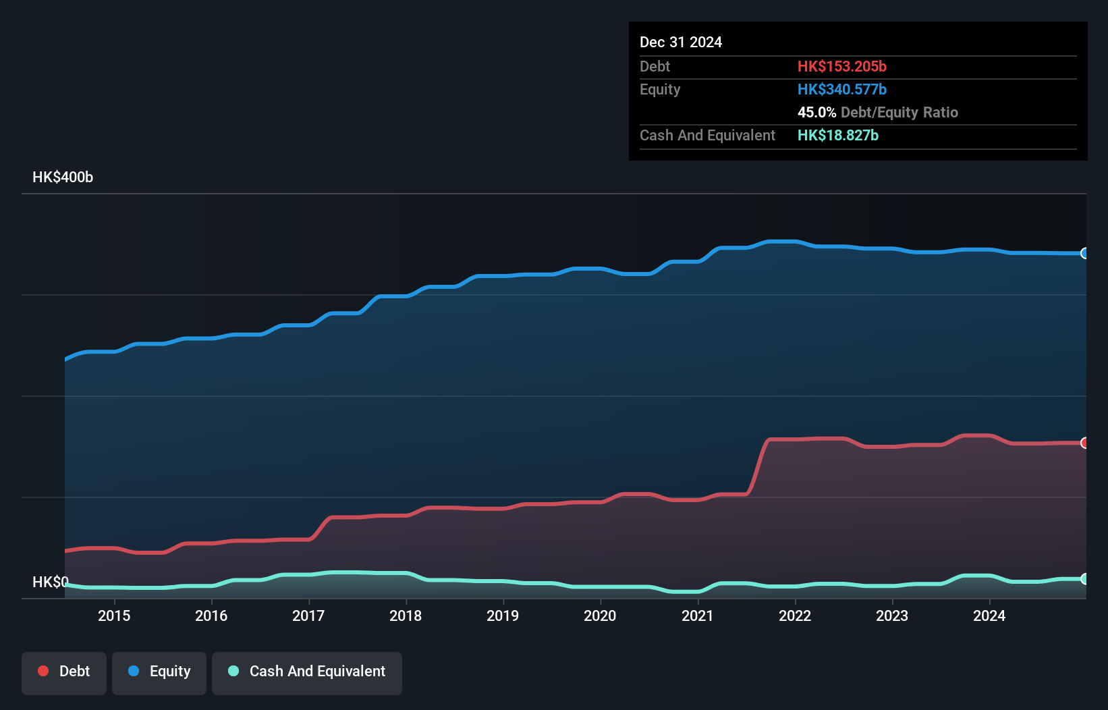Click the red Debt legend dot
This screenshot has width=1108, height=710.
(x=43, y=671)
